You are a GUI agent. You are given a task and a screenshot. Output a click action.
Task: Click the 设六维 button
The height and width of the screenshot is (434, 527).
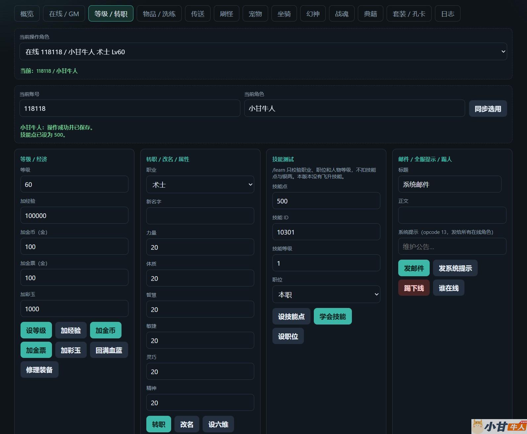tap(218, 424)
